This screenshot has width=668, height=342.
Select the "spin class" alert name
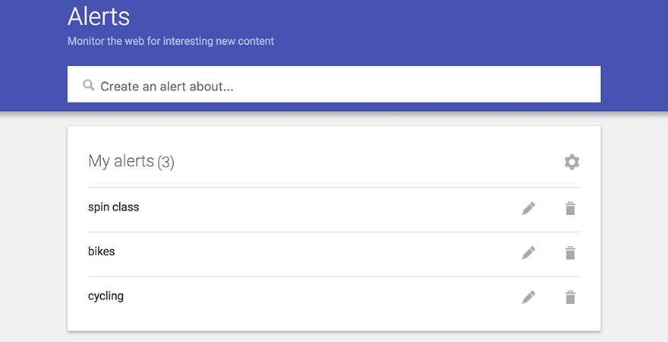point(114,207)
